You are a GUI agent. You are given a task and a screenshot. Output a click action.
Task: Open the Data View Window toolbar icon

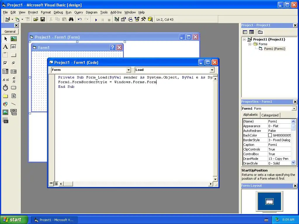(x=150, y=20)
